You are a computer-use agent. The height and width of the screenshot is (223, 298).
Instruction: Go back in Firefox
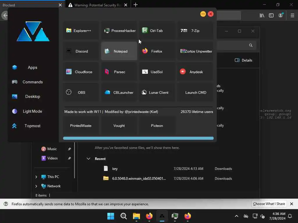coord(5,15)
